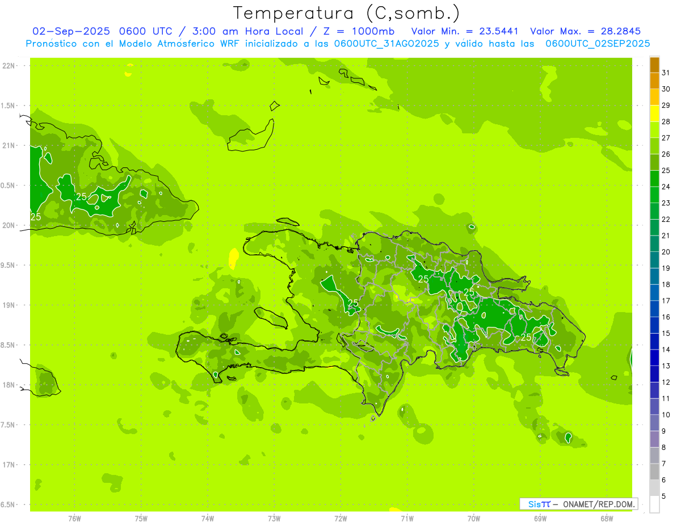The height and width of the screenshot is (526, 681).
Task: Pick the light orange swatch between 29 and 30
Action: pyautogui.click(x=654, y=97)
